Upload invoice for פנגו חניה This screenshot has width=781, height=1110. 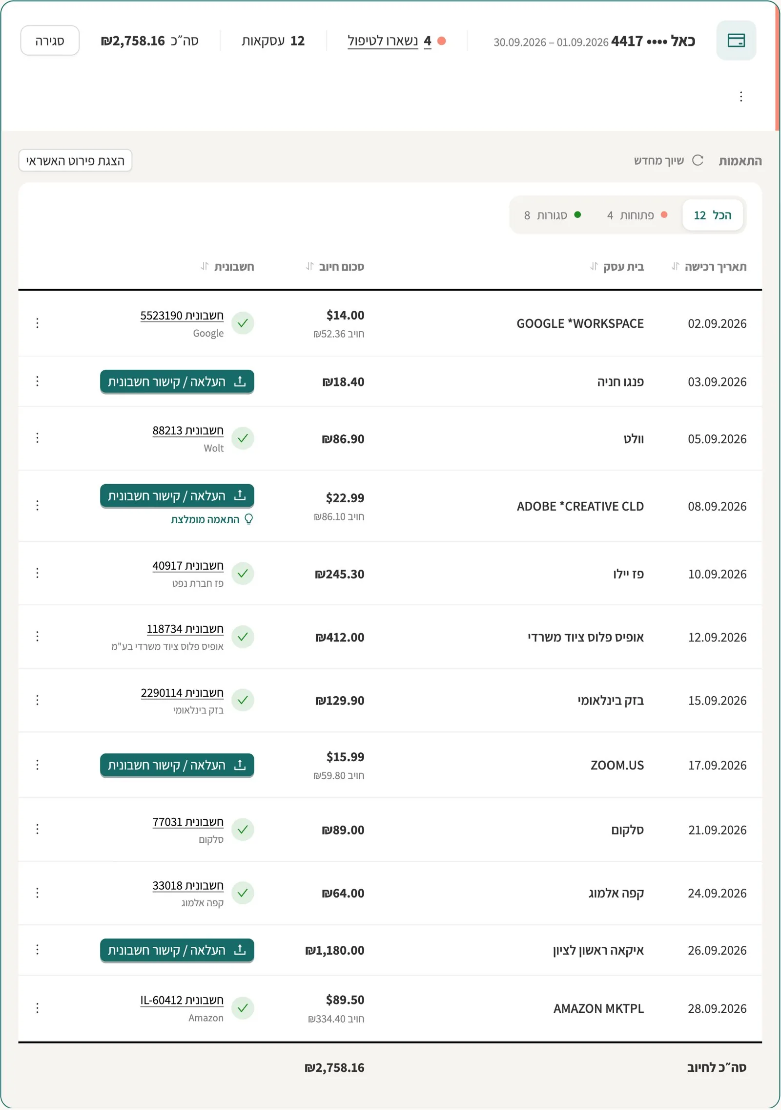(x=177, y=382)
